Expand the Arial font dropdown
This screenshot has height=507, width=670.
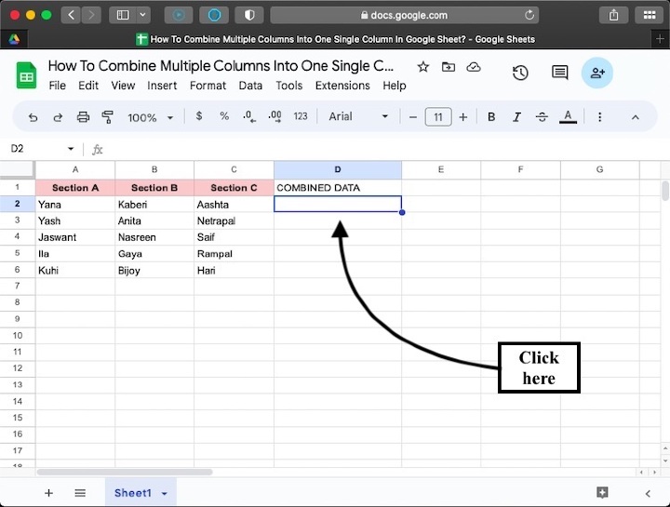coord(358,117)
